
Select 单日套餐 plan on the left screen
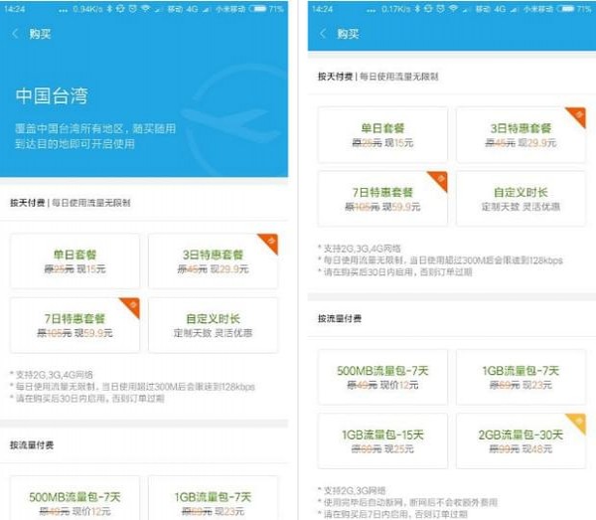(74, 261)
